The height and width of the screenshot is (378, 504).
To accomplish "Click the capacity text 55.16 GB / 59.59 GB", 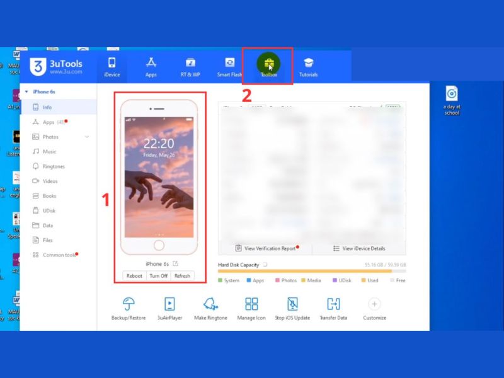I will tap(385, 265).
